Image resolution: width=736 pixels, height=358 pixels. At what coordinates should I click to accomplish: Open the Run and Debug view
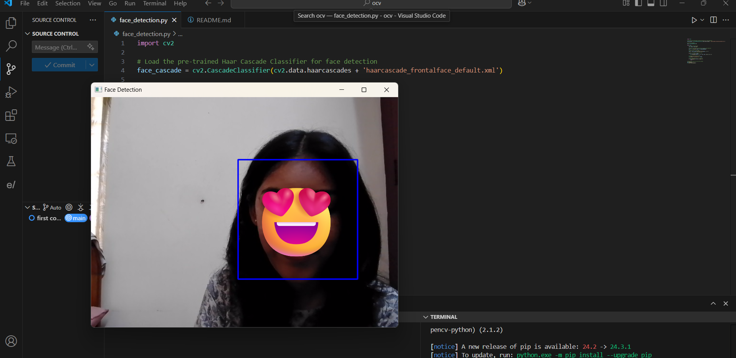11,92
